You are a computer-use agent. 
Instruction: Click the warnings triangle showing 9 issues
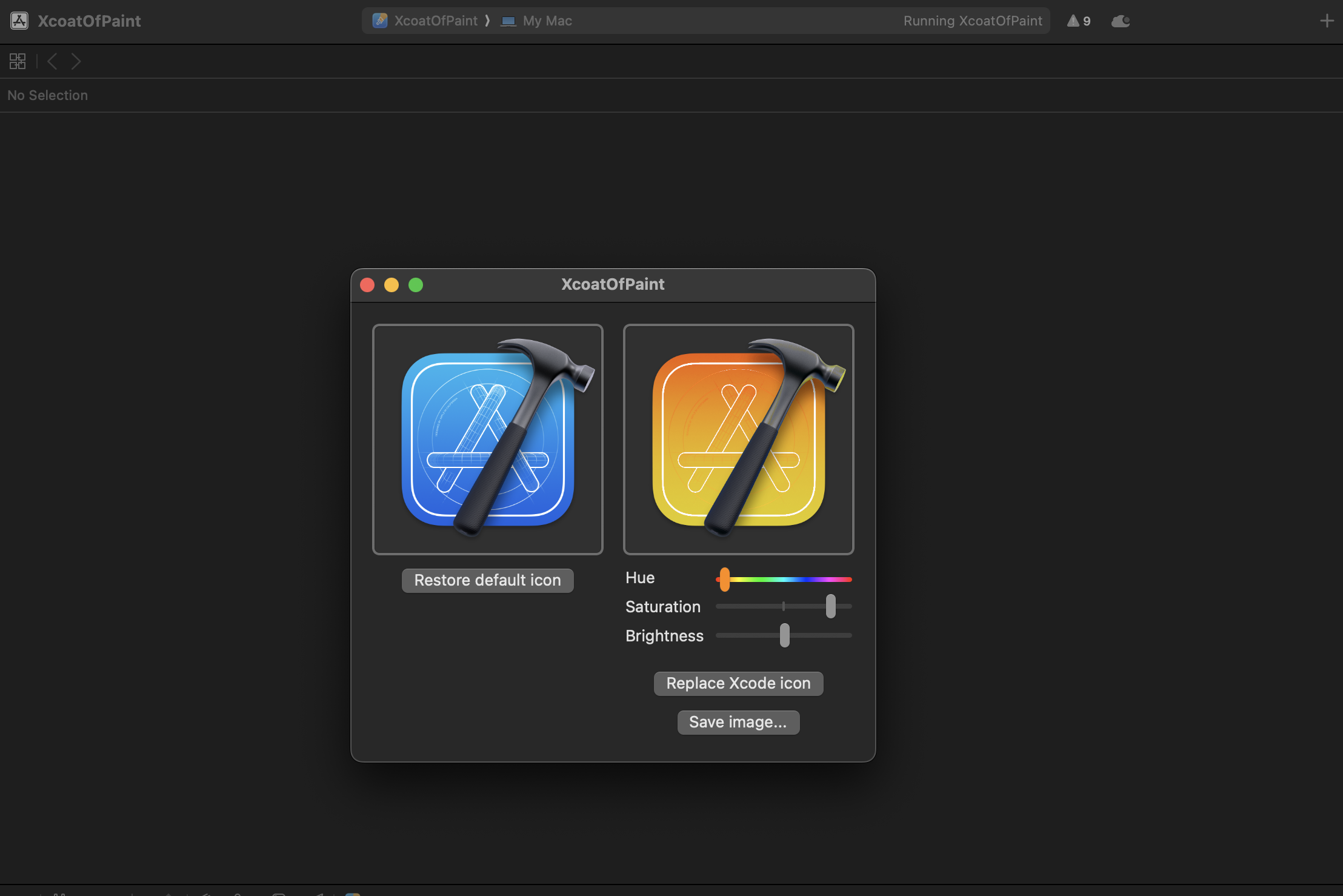1078,21
